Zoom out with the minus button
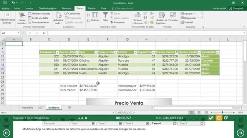 click(x=211, y=112)
